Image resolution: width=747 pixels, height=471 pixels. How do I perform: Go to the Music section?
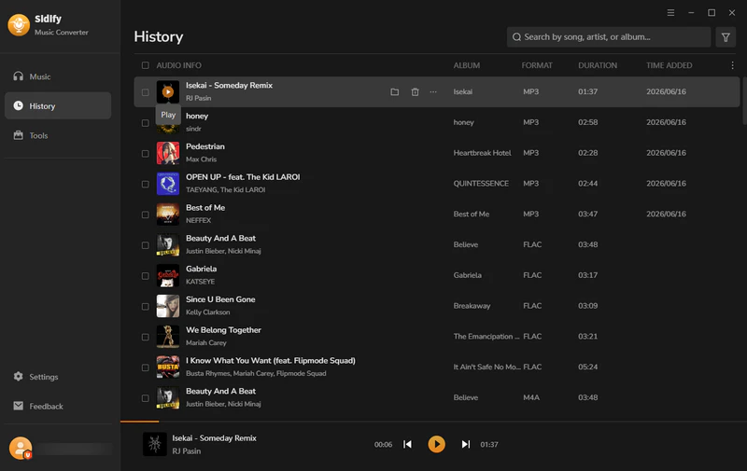(x=58, y=76)
